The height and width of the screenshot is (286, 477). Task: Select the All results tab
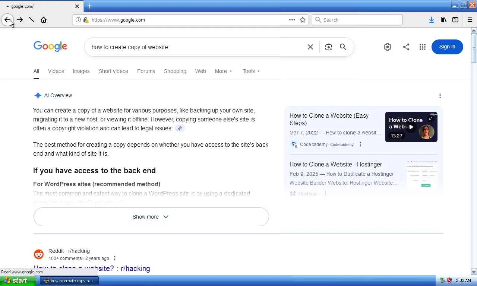[36, 71]
